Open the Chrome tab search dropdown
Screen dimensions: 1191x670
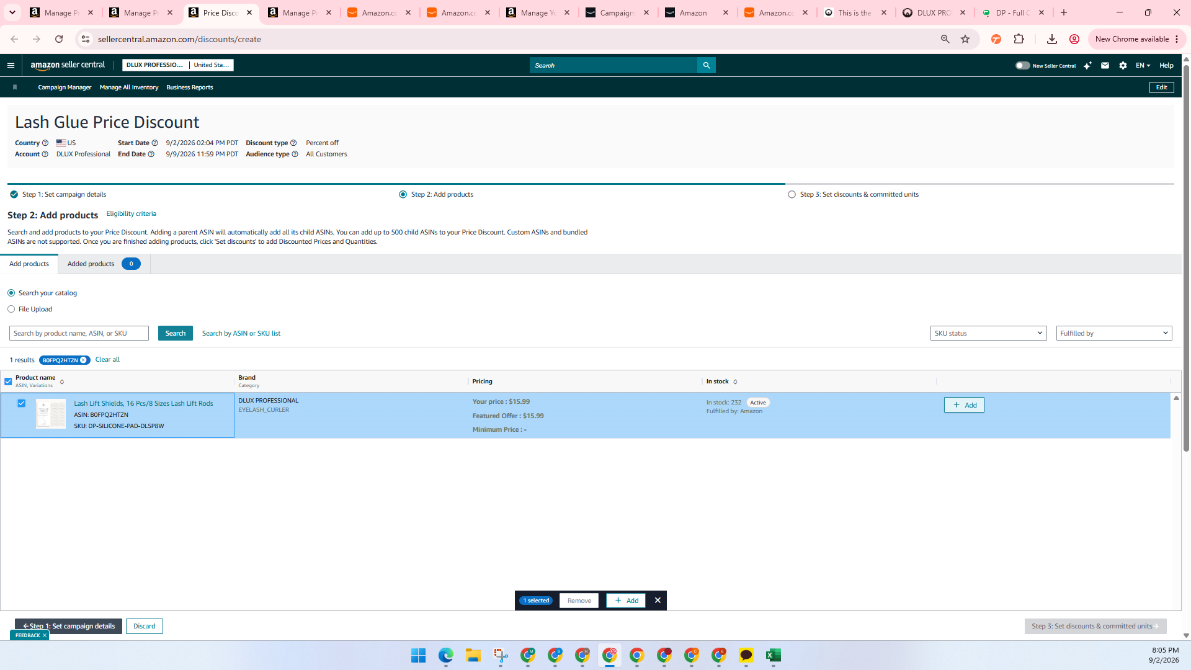point(12,12)
